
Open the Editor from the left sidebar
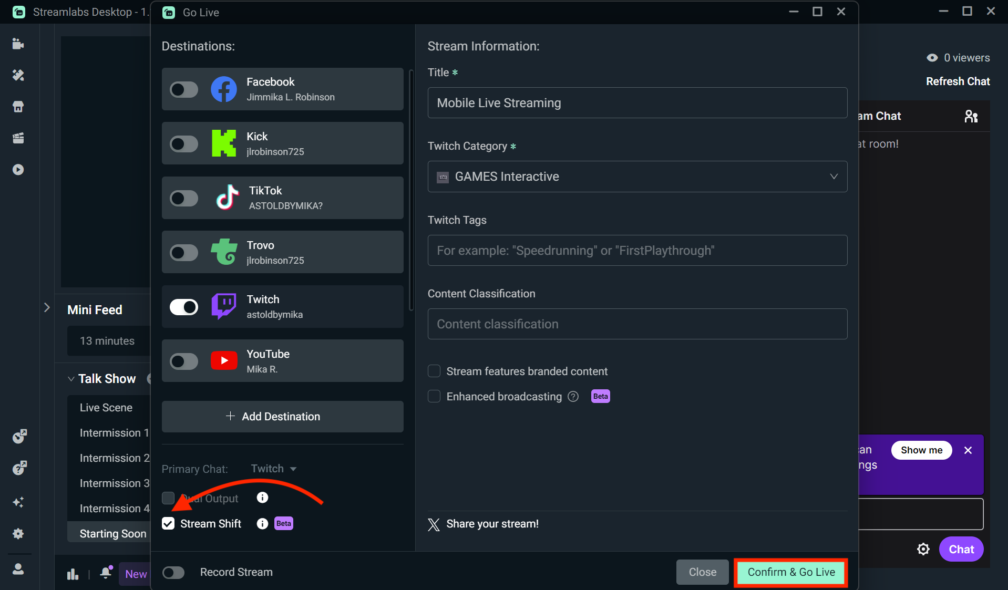click(x=18, y=44)
